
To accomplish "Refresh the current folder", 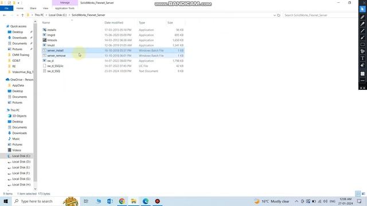I will pos(279,15).
